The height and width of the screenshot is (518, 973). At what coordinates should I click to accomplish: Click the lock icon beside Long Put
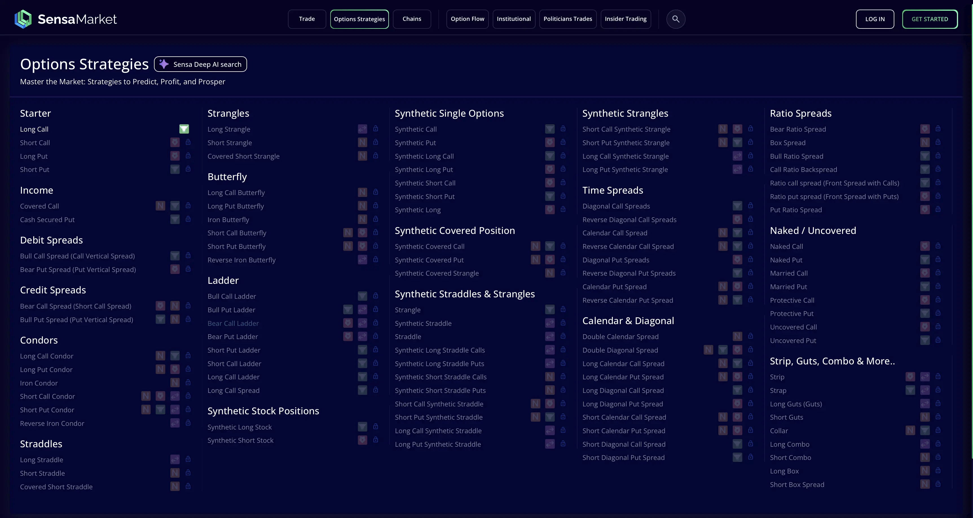pos(188,156)
